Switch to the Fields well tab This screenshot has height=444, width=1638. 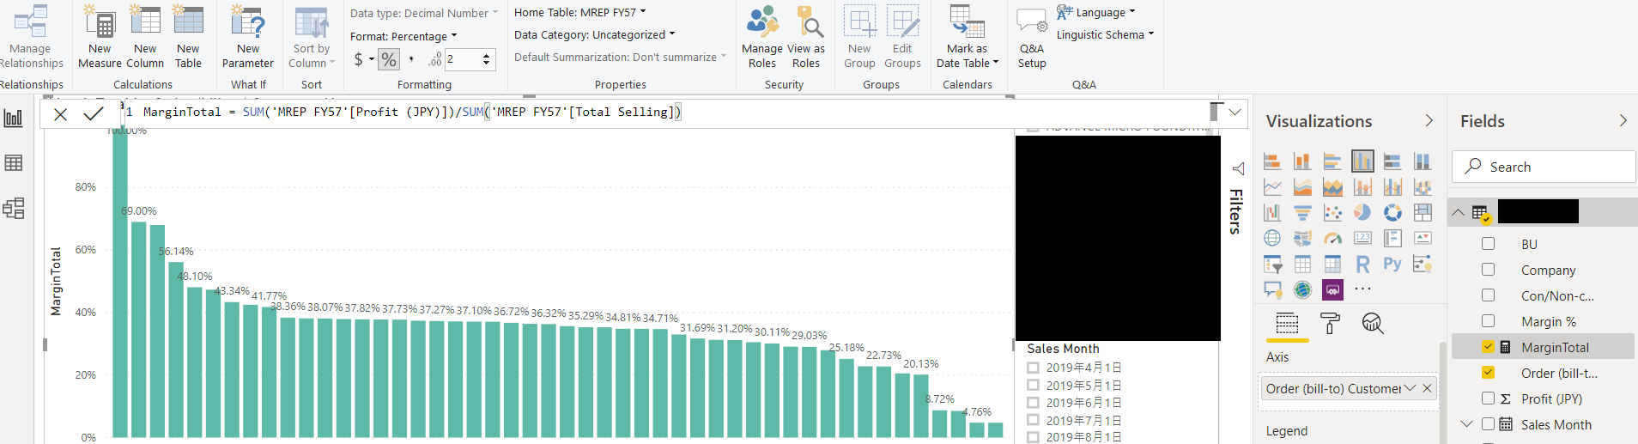[x=1287, y=324]
